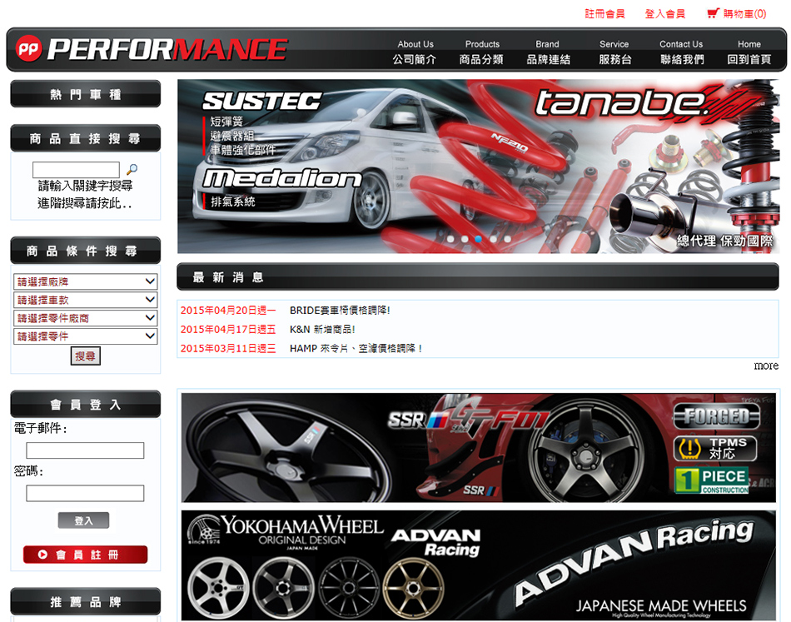
Task: Open the 請選擇廠牌 brand dropdown
Action: (x=85, y=281)
